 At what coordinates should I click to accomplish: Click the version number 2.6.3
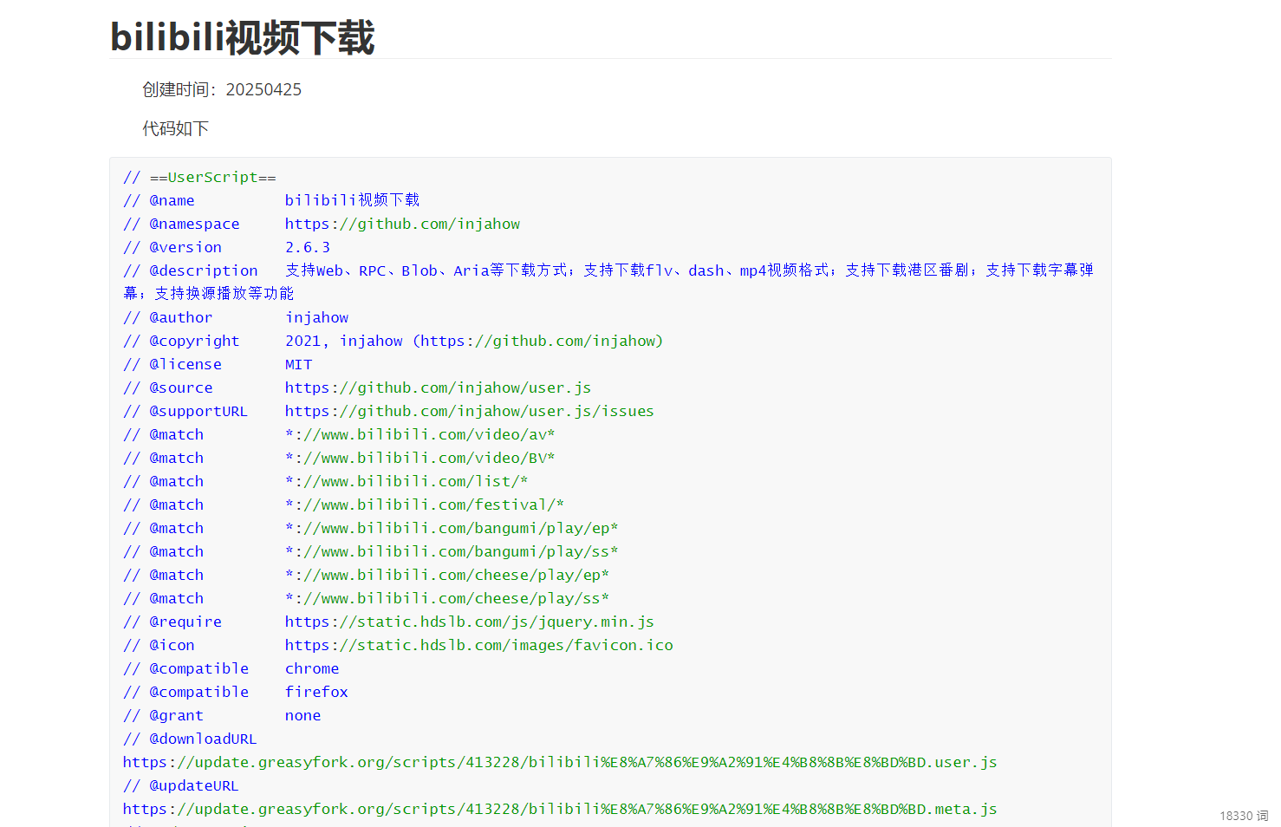308,247
